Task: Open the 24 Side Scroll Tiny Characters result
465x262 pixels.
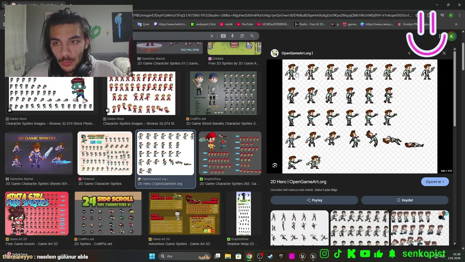Action: tap(108, 214)
